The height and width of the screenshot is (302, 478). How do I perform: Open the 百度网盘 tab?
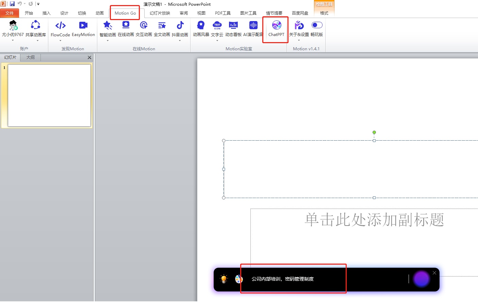pos(300,13)
